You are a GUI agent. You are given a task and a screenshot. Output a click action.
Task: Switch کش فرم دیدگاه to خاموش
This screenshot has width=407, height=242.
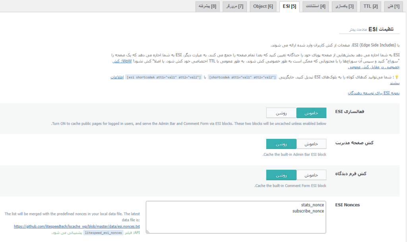click(311, 175)
